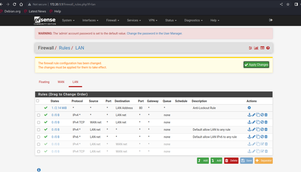Viewport: 301px width, 172px height.
Task: Click the Rules breadcrumb link
Action: 64,48
